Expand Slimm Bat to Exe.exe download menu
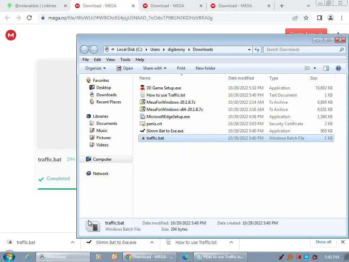Image resolution: width=349 pixels, height=262 pixels. coord(152,243)
